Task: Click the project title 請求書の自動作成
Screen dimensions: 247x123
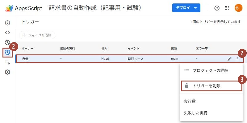Action: [x=95, y=8]
